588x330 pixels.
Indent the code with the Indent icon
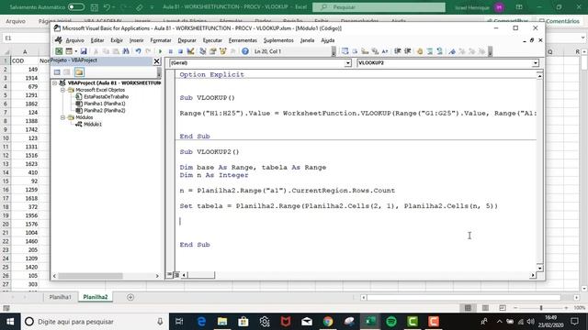click(398, 51)
